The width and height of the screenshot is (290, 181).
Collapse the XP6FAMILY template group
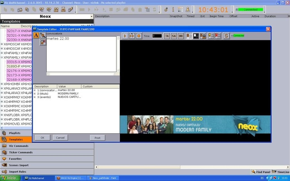pyautogui.click(x=2, y=57)
